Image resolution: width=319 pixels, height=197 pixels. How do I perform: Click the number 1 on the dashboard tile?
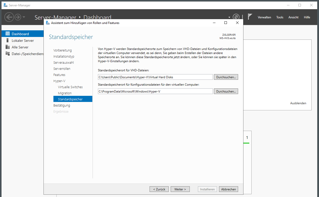click(247, 138)
